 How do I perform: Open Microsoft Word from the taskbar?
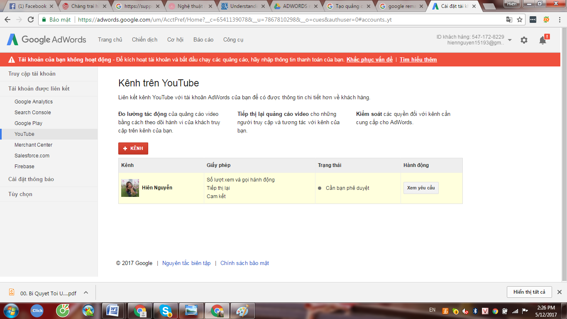click(x=113, y=310)
